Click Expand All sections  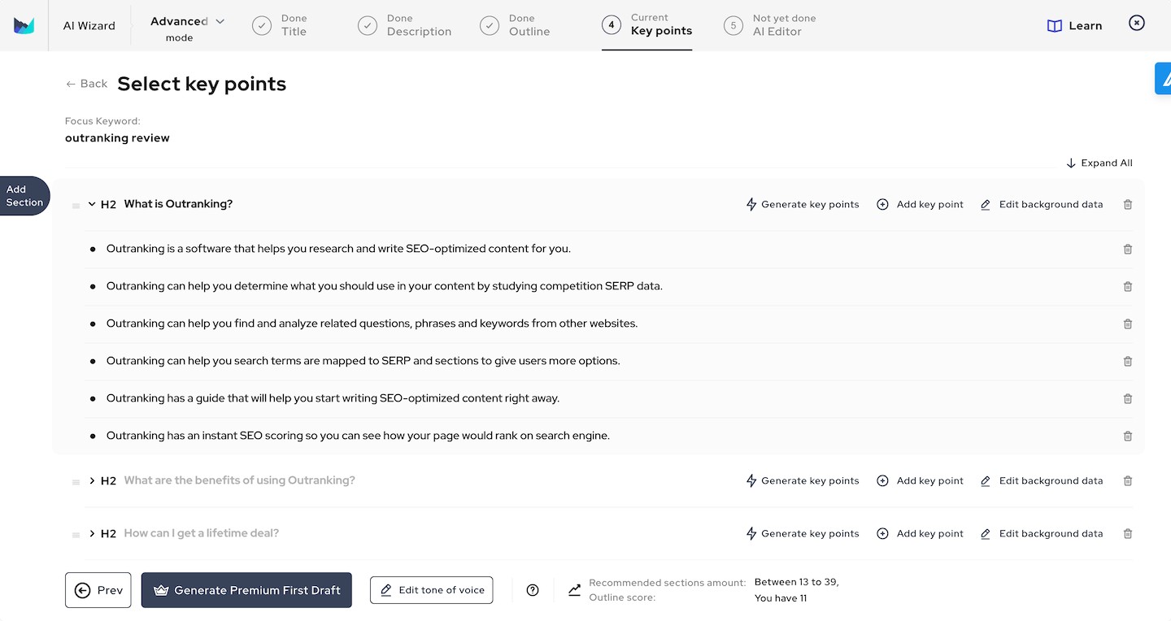point(1099,163)
